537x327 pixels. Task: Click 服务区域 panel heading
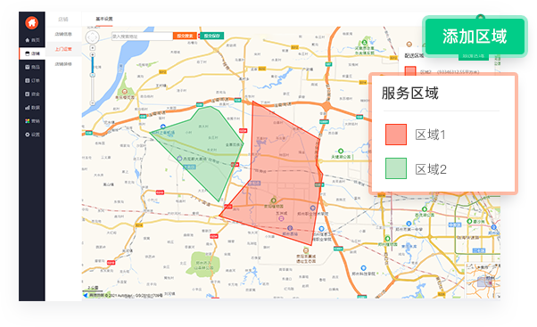pyautogui.click(x=410, y=93)
